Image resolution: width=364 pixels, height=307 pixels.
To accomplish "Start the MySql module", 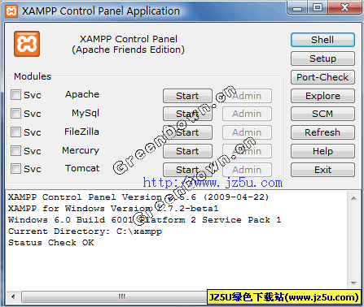I will (x=187, y=114).
